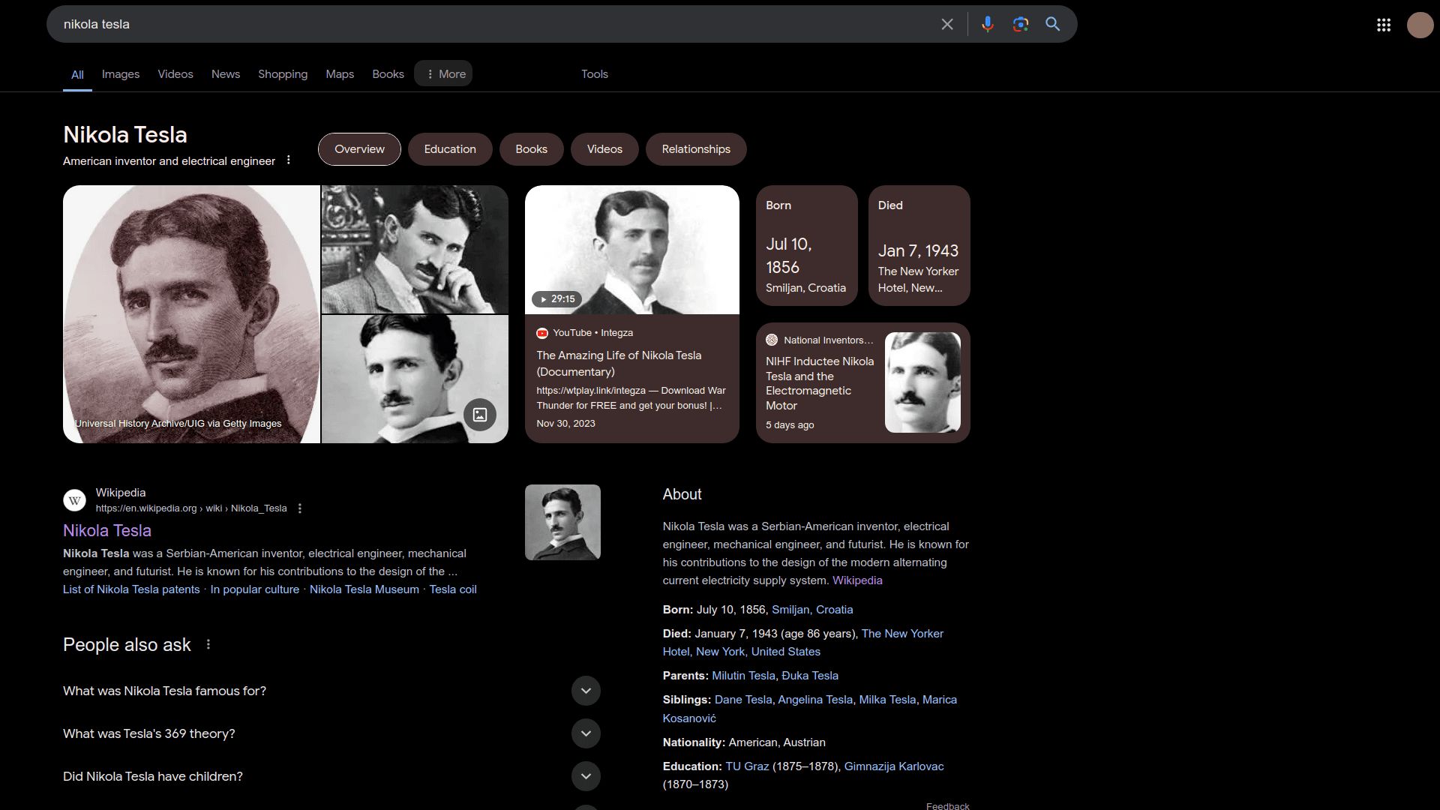Click the More search options button

tap(444, 73)
